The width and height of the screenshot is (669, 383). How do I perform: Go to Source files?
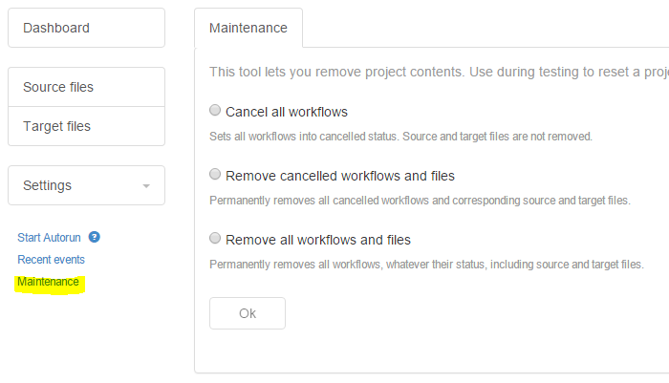coord(86,87)
